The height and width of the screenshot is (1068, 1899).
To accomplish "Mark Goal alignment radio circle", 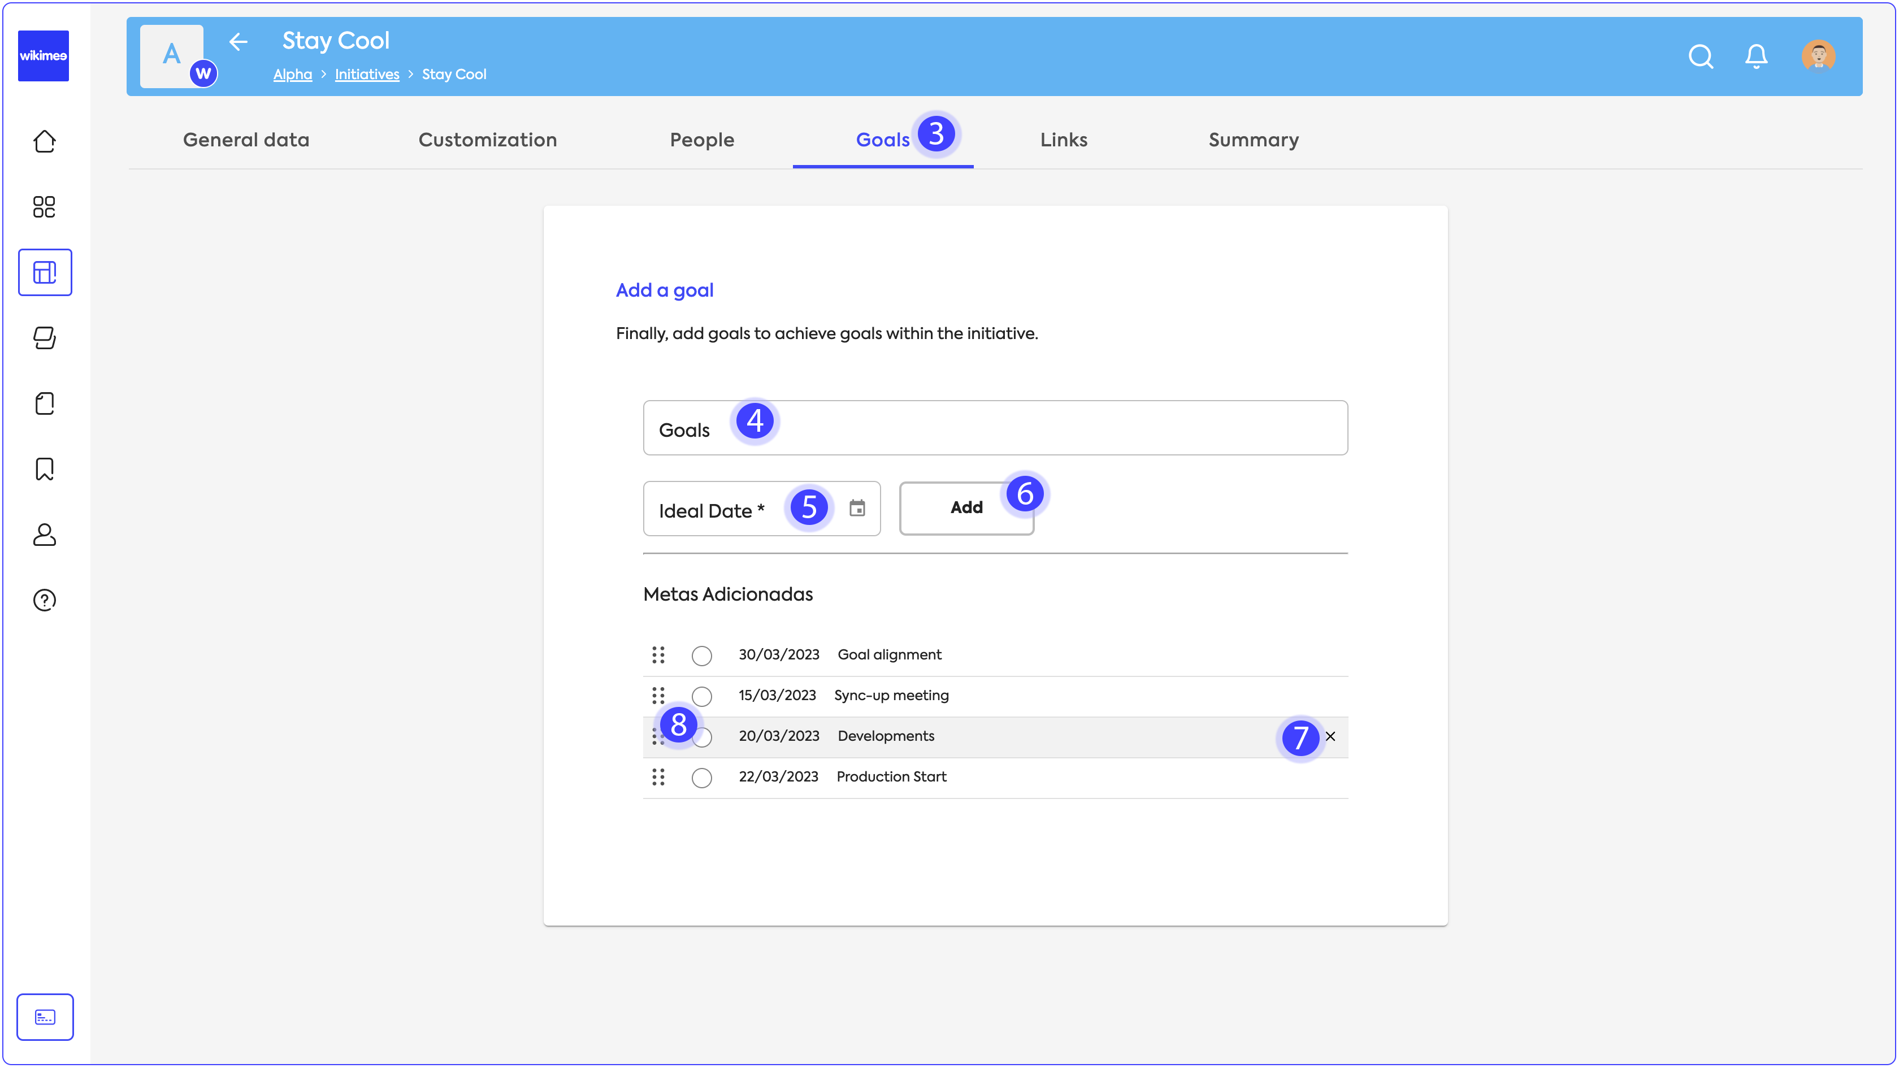I will pyautogui.click(x=701, y=655).
